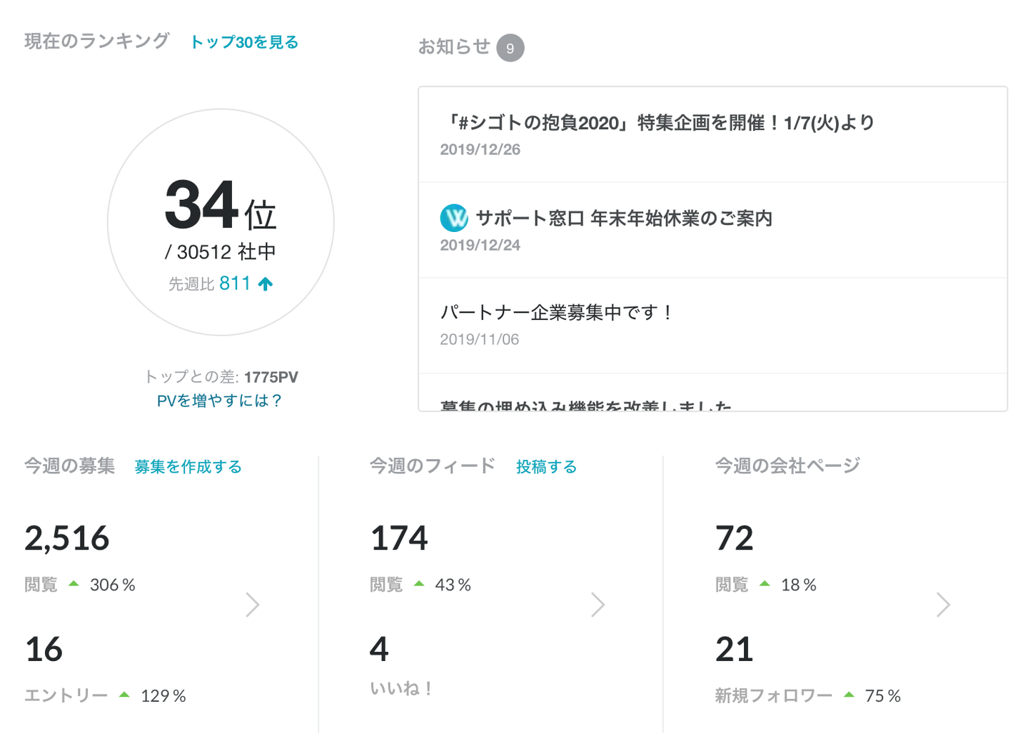
Task: Click green triangle next to 306% views
Action: [74, 584]
